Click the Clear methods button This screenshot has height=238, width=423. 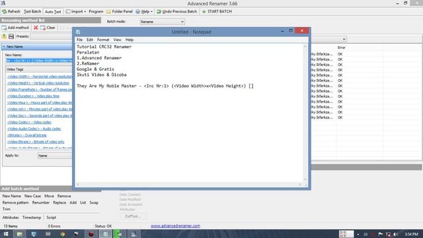pyautogui.click(x=48, y=28)
